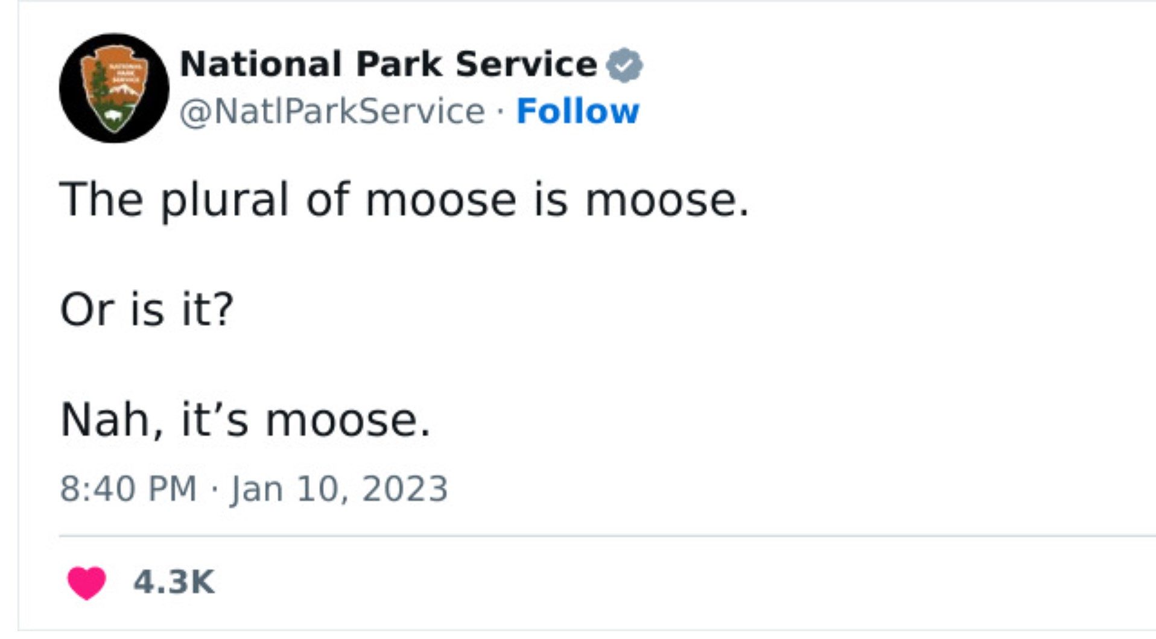Like the tweet with the pink heart
1156x639 pixels.
click(86, 582)
